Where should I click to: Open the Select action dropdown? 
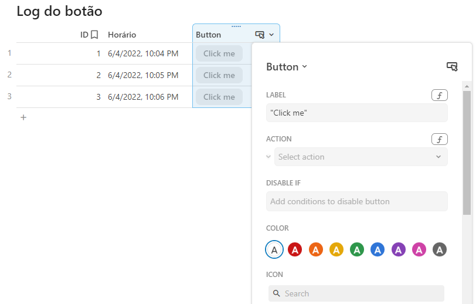click(361, 157)
